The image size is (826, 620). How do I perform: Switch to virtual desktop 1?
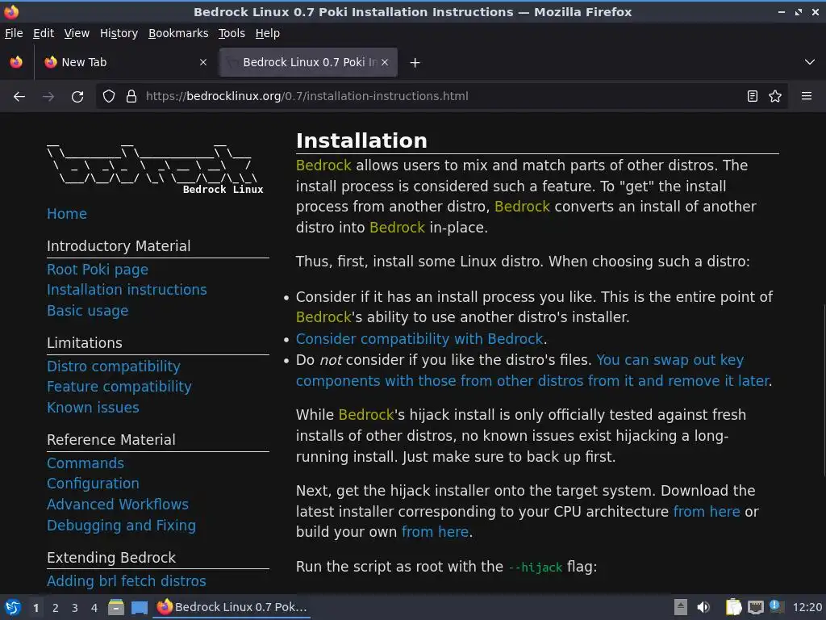pos(35,608)
